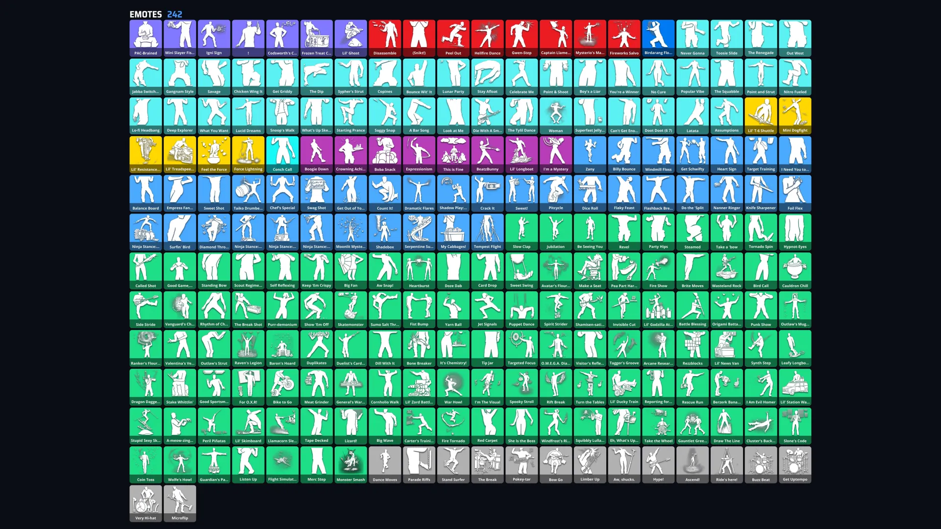Select the Disassemble emote icon
941x529 pixels.
(x=385, y=38)
